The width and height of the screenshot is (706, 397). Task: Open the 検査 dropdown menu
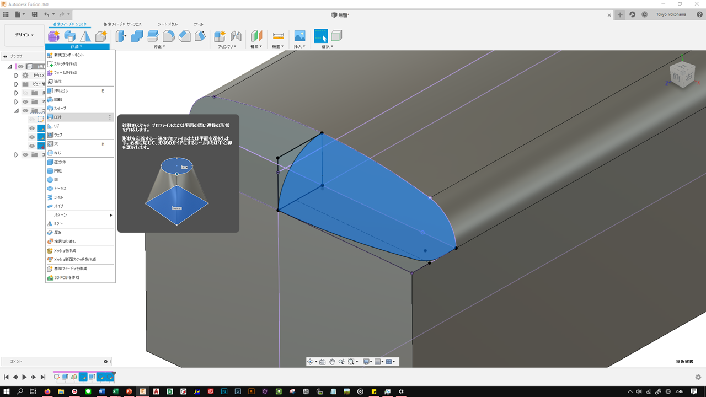tap(278, 46)
